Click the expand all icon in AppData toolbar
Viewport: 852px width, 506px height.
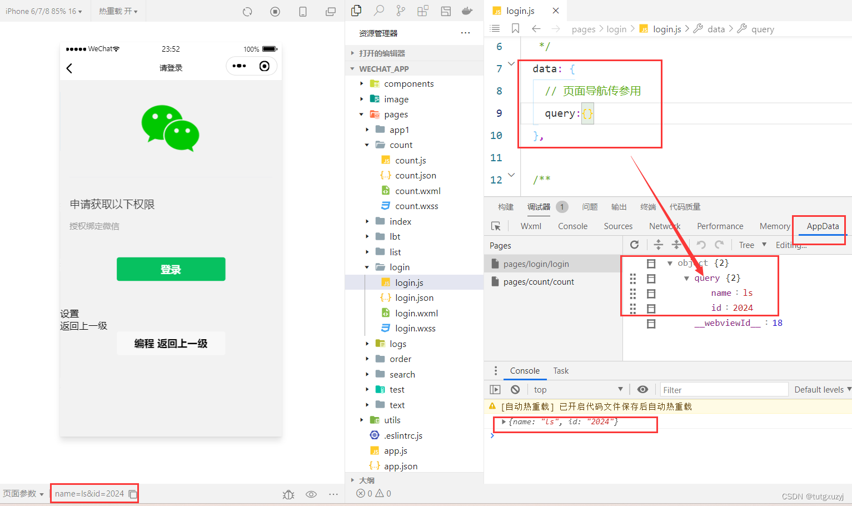[658, 244]
